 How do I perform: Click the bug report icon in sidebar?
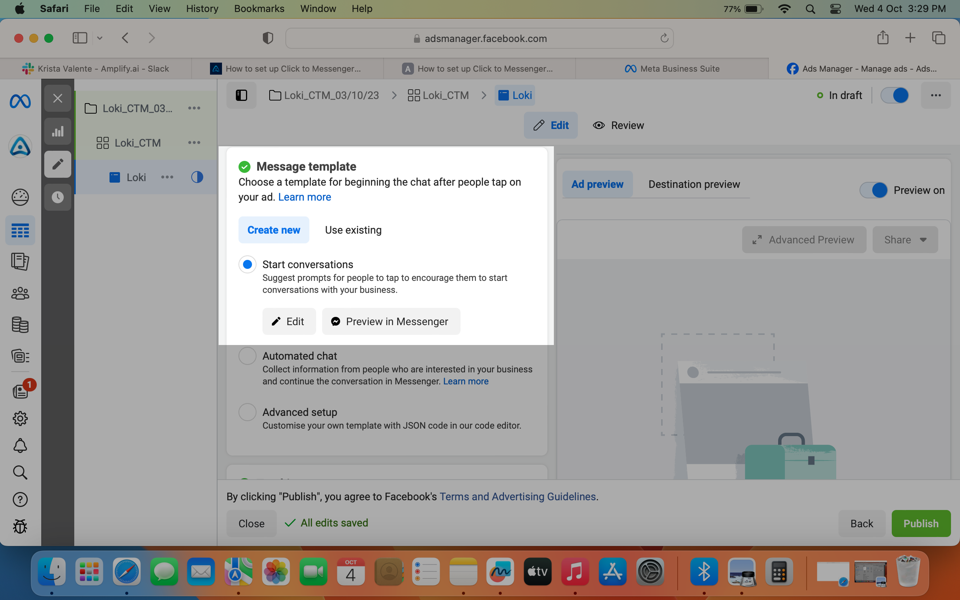[20, 526]
